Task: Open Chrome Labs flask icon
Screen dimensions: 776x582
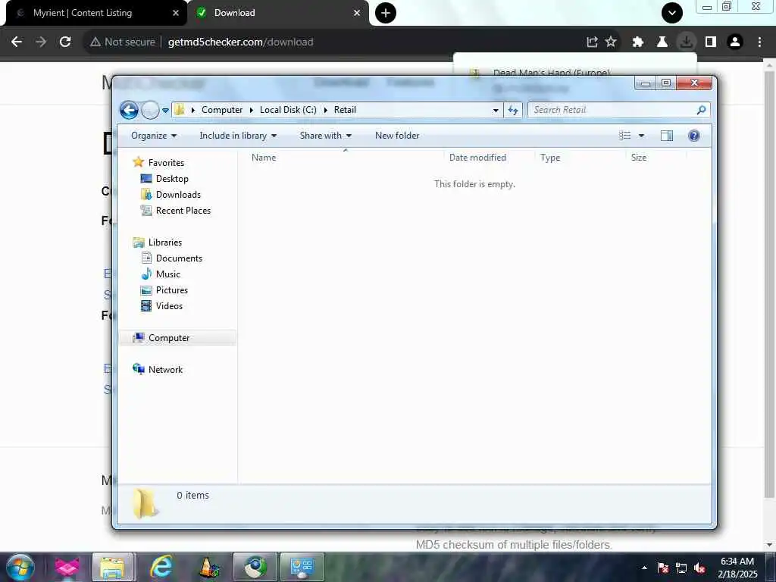Action: (662, 42)
